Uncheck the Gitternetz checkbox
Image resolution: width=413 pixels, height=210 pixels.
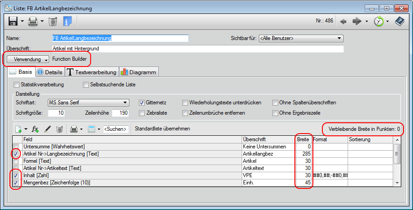tap(142, 103)
